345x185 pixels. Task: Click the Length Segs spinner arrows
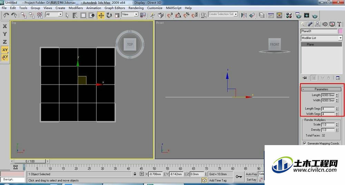(337, 109)
